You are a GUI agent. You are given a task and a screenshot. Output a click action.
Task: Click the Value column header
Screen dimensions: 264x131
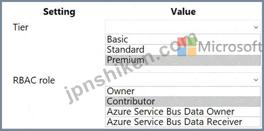(x=183, y=12)
